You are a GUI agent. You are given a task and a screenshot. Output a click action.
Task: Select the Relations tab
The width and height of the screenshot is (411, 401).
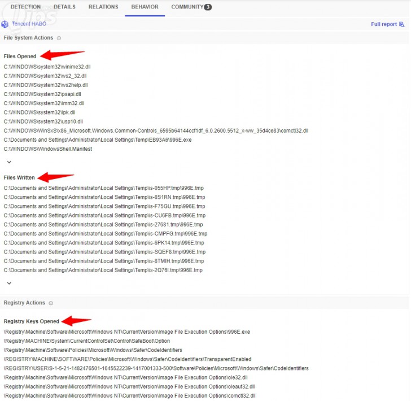tap(103, 7)
